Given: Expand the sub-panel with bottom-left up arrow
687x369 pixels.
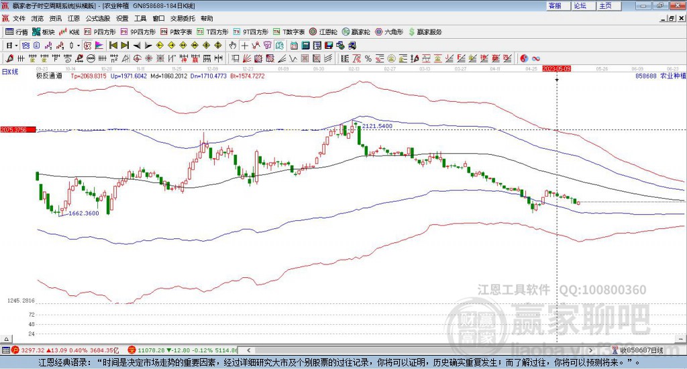Looking at the screenshot, I should click(6, 339).
